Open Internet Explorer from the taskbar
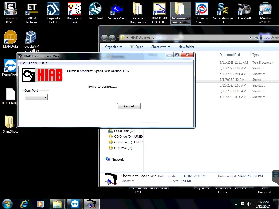Screen dimensions: 279x209 [24, 204]
